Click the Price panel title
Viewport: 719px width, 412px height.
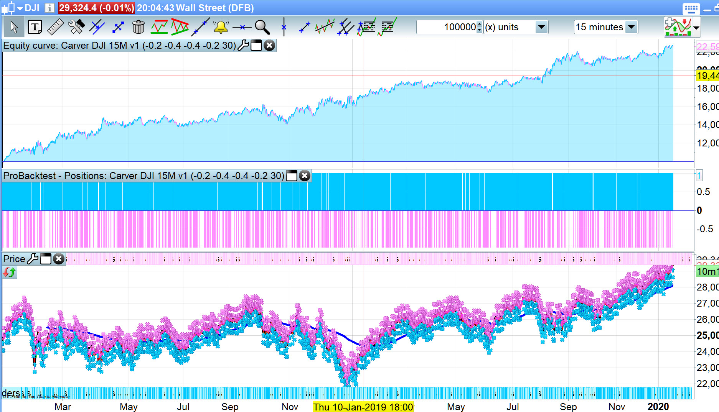pos(14,259)
